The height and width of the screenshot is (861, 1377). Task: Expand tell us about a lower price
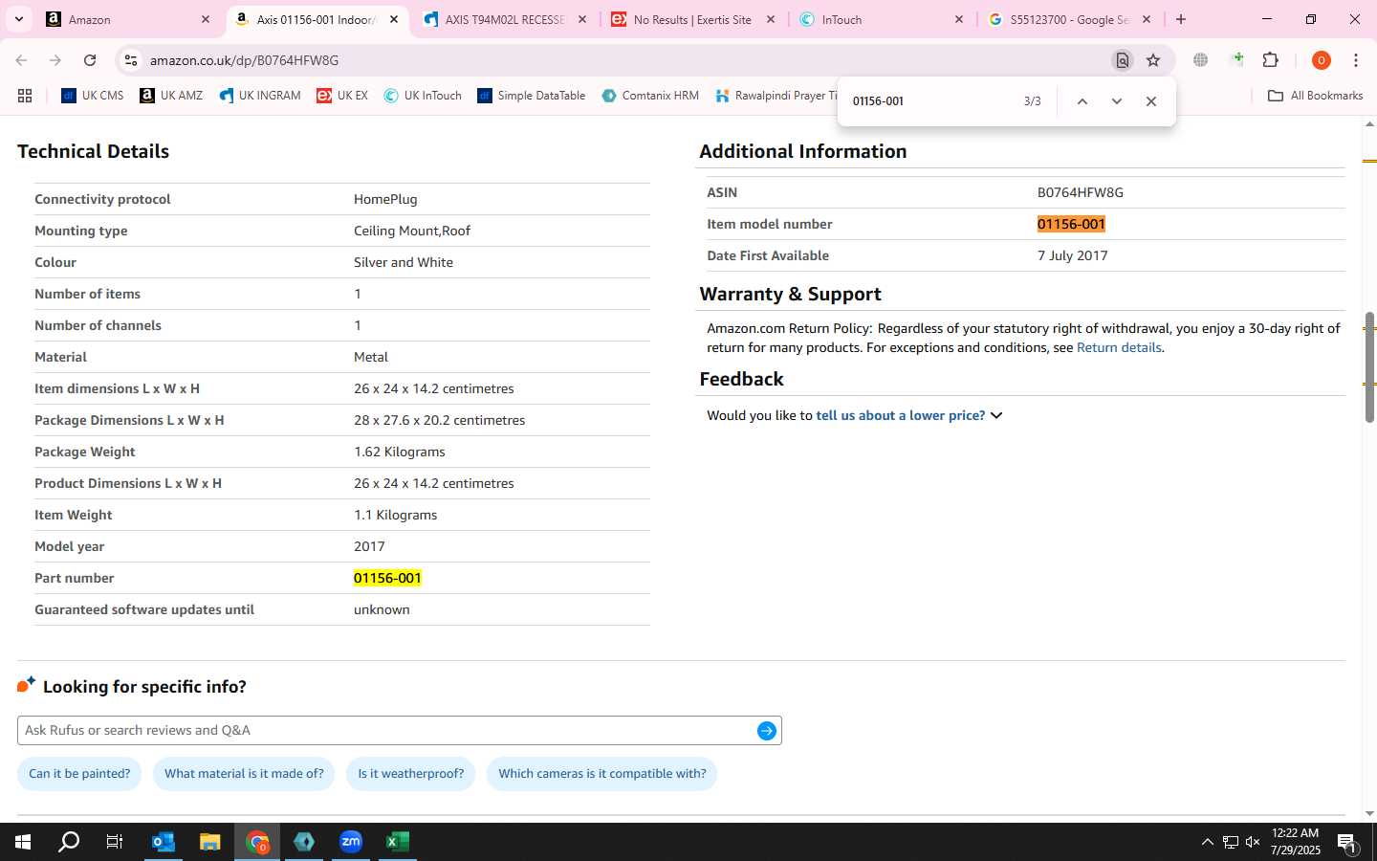click(909, 416)
